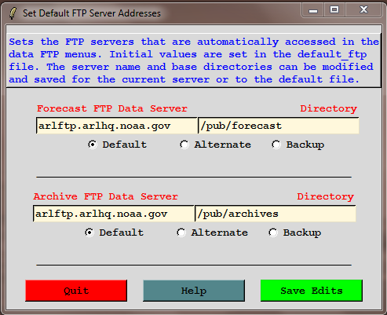Click the green Save Edits button
Image resolution: width=387 pixels, height=315 pixels.
tap(312, 291)
